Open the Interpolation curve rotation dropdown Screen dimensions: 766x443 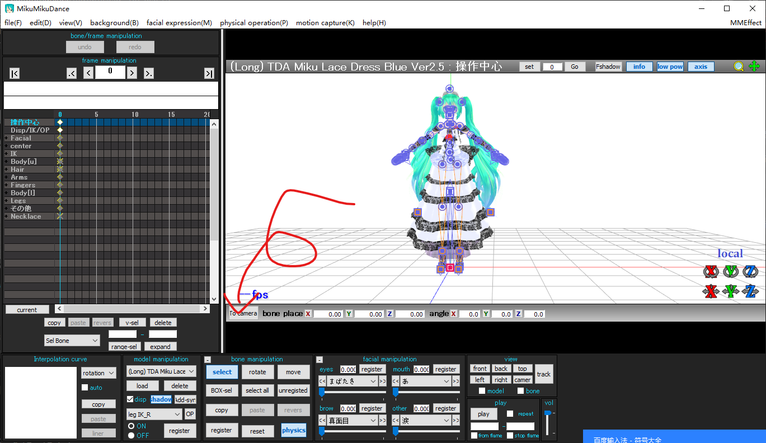[98, 373]
